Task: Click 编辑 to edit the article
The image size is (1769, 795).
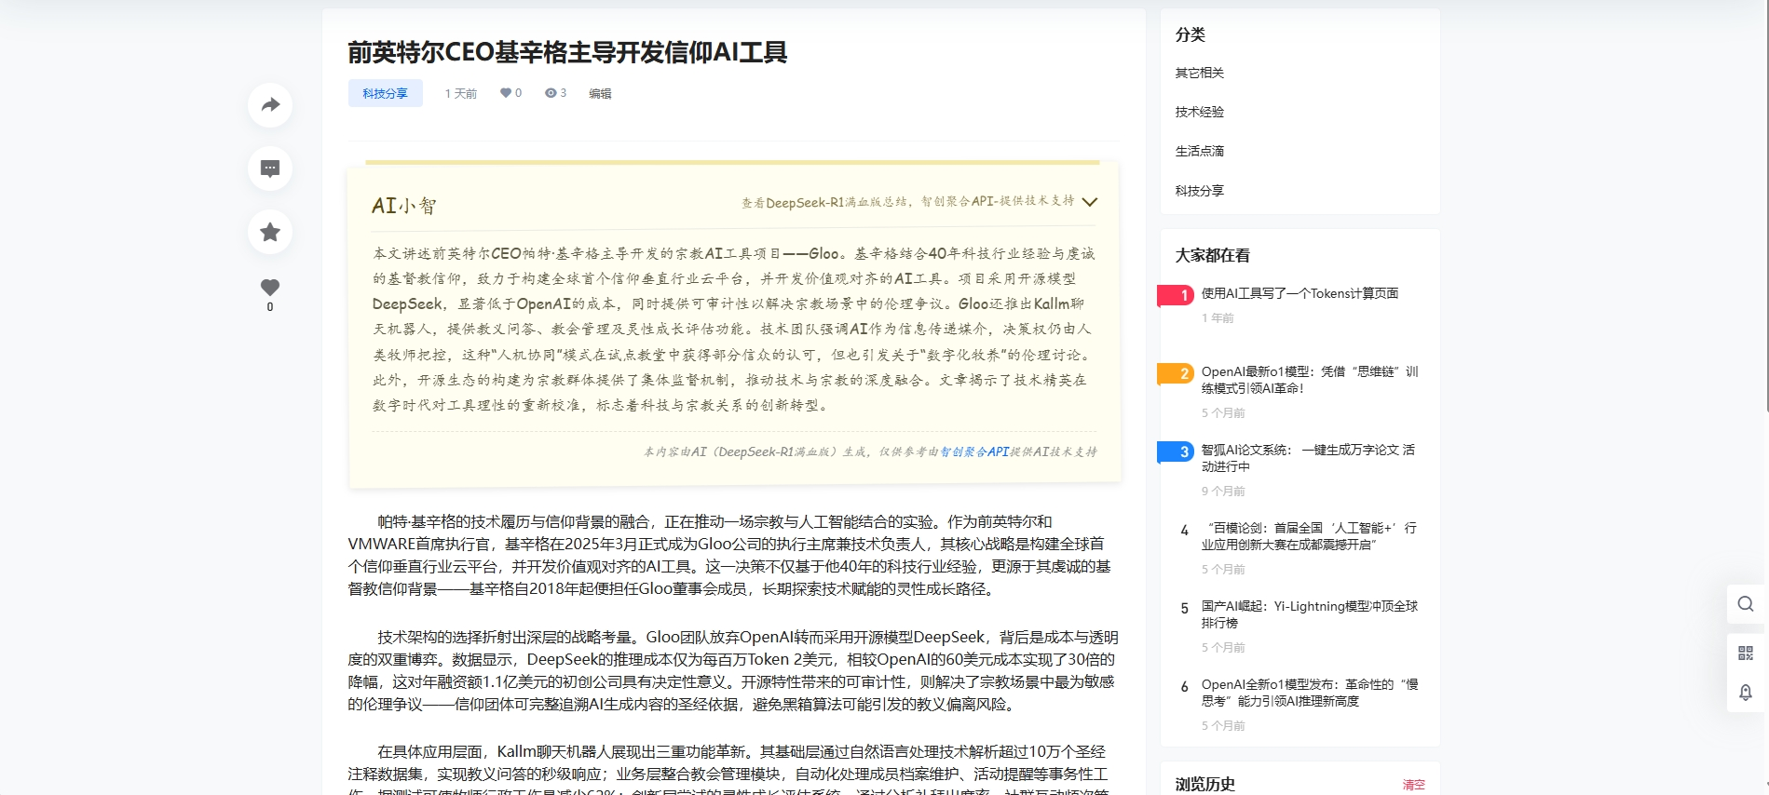Action: point(600,93)
